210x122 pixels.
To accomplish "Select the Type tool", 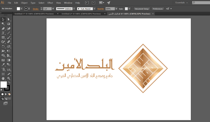I will click(x=3, y=33).
